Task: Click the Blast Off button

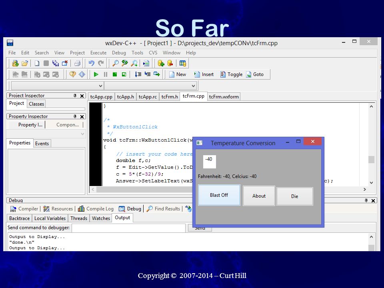Action: point(219,195)
